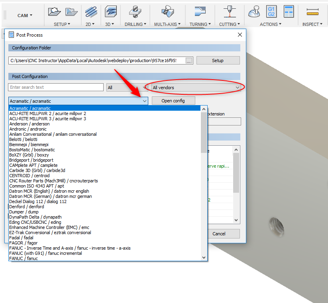
Task: Select Dumper / dump post
Action: 104,212
